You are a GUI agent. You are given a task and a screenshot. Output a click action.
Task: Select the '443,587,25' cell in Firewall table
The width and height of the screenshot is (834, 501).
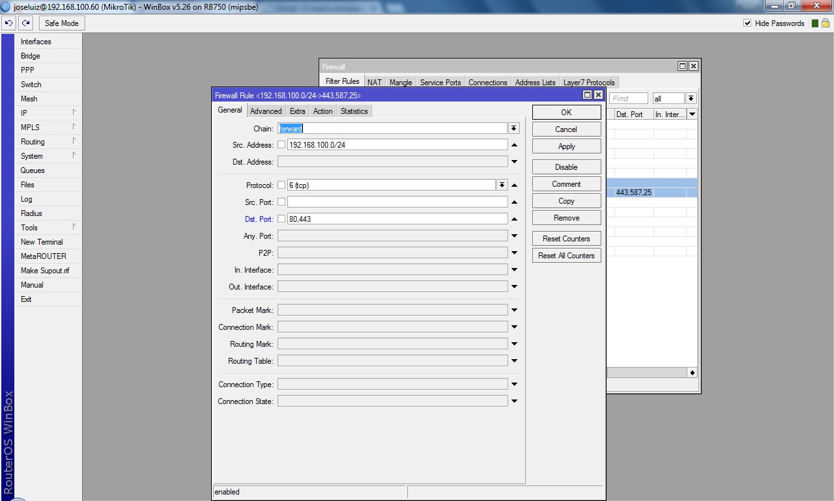coord(634,193)
